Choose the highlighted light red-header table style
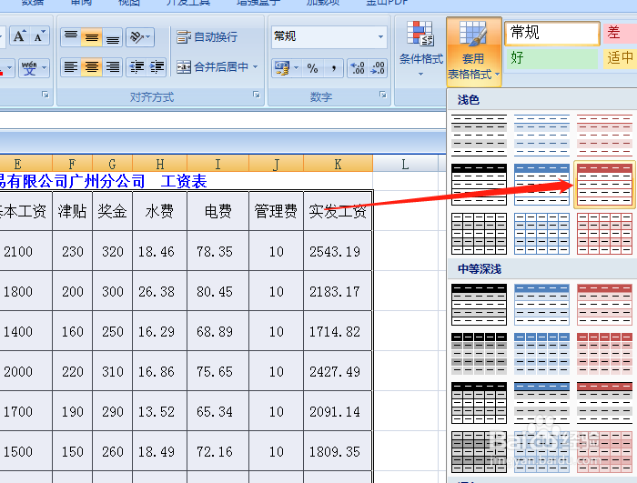 604,184
